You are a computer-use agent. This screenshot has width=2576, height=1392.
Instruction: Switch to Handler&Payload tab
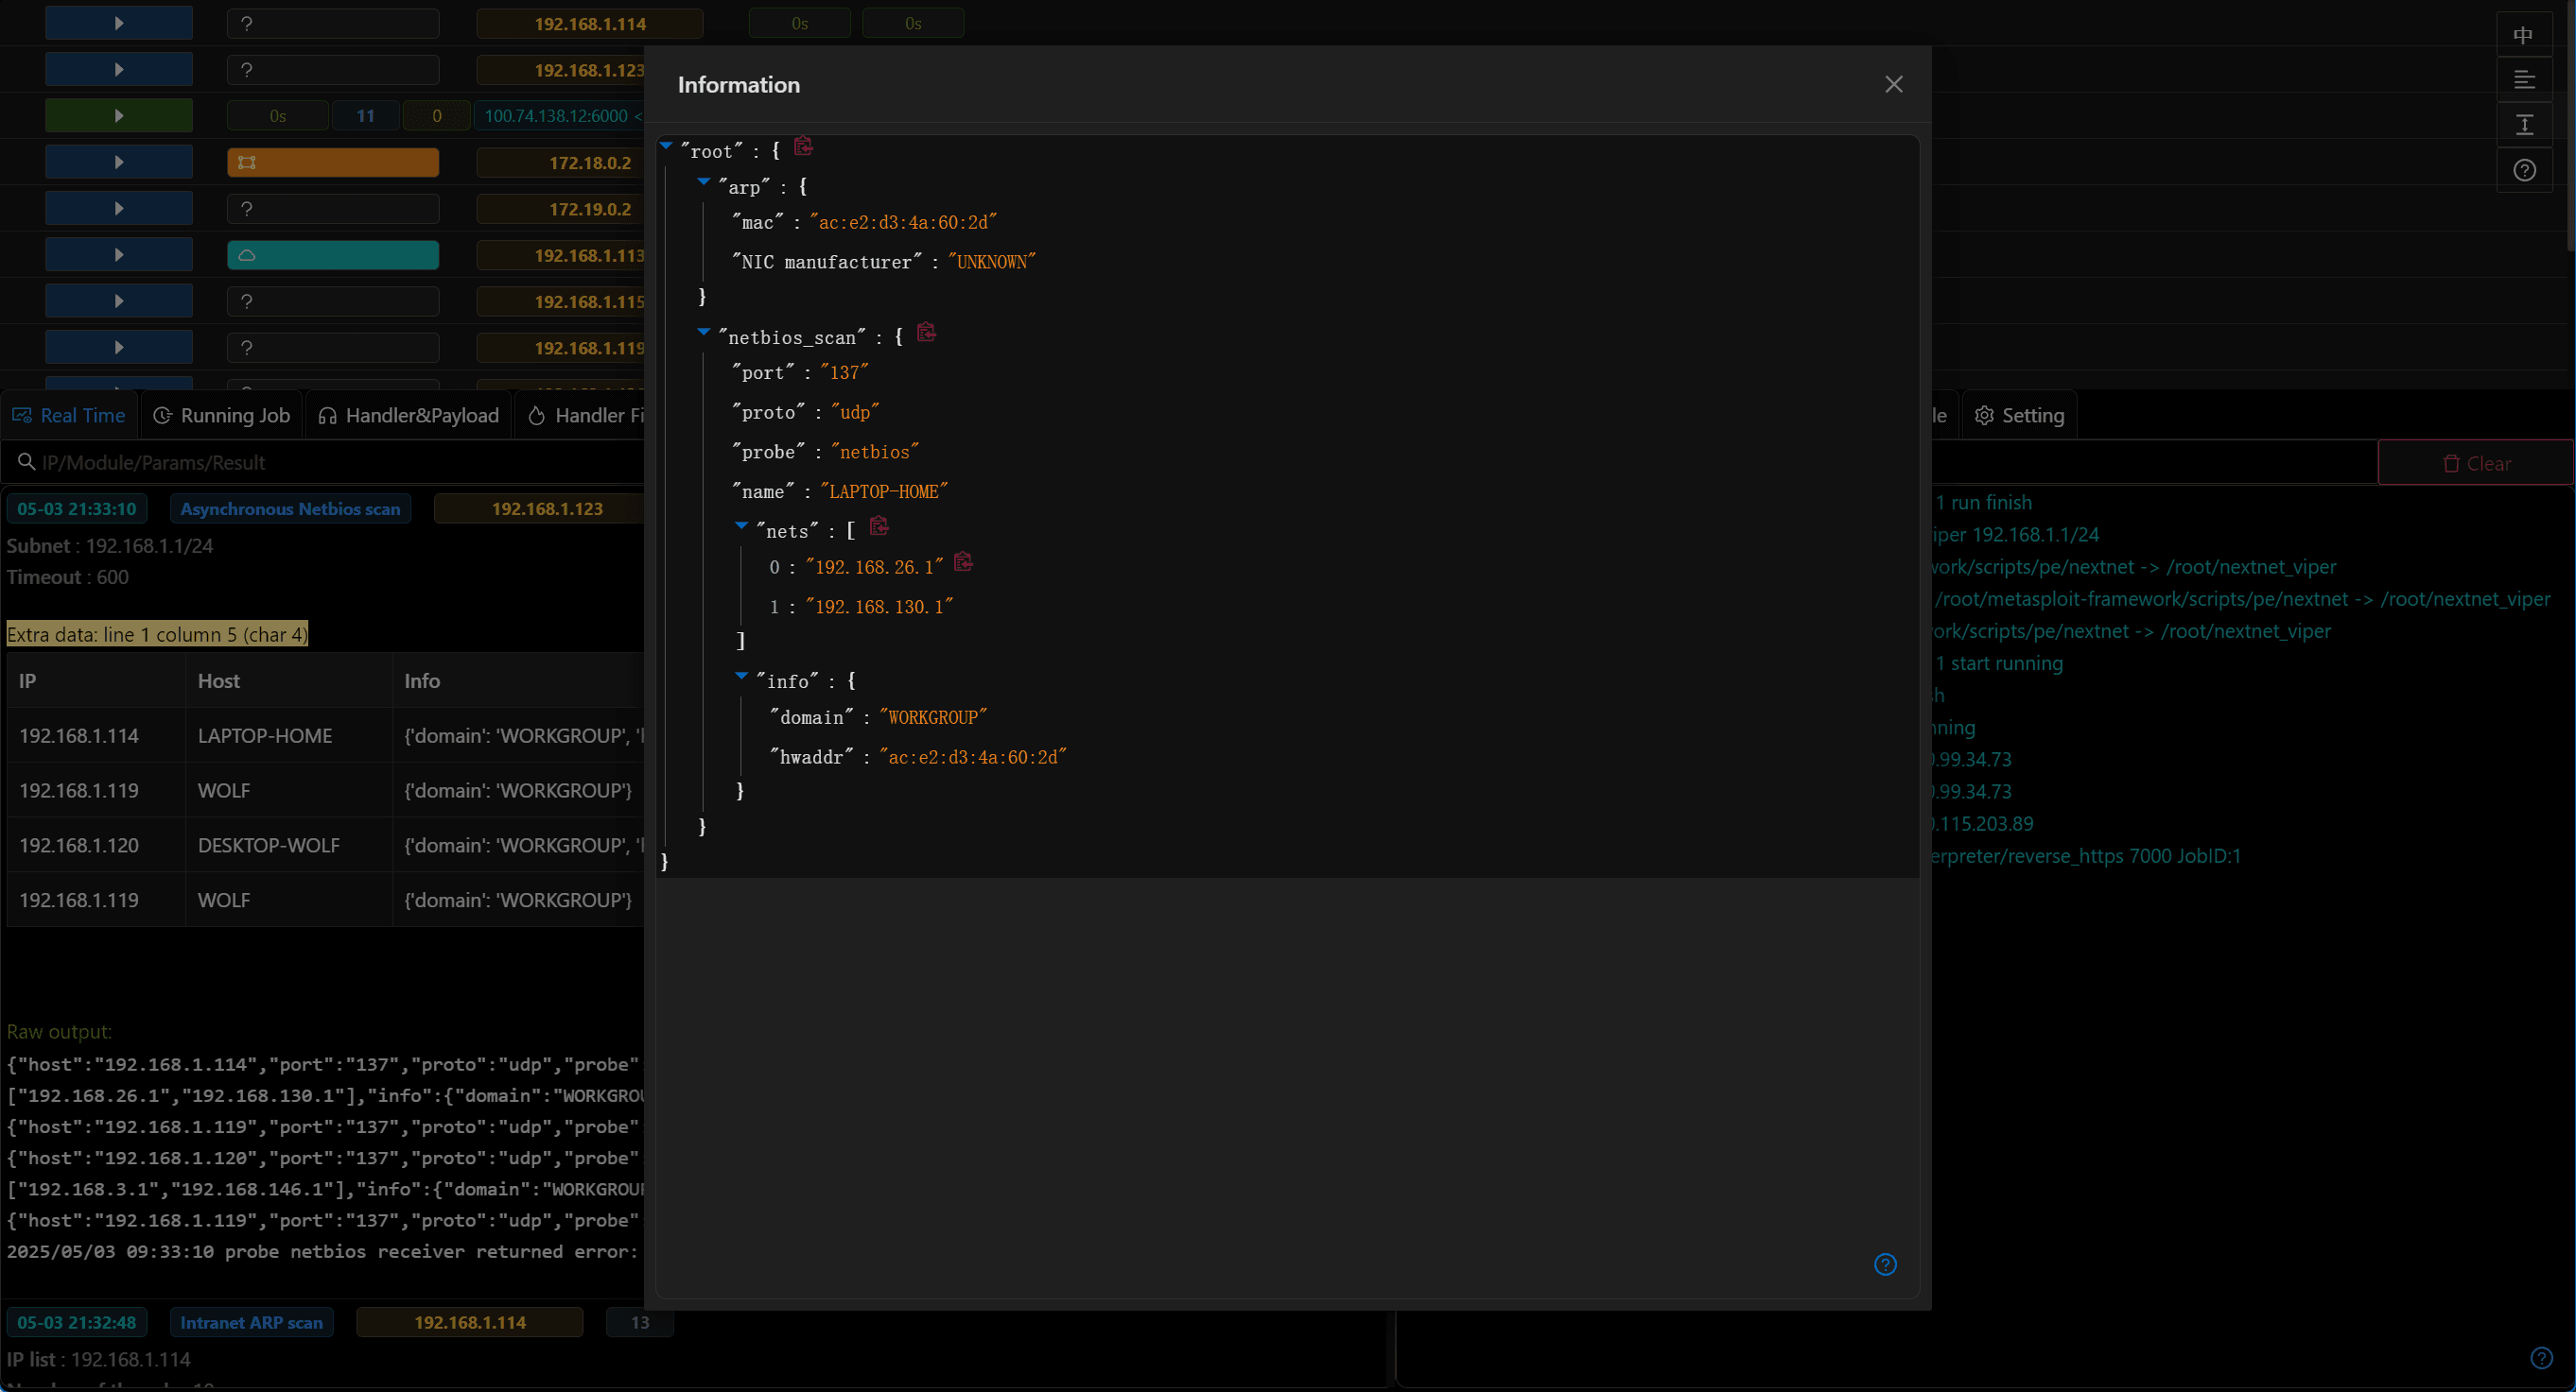pyautogui.click(x=408, y=416)
